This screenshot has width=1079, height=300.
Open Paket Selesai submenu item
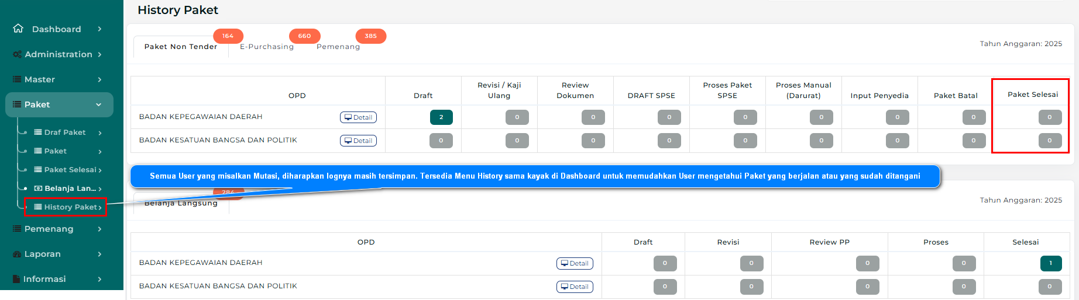(70, 170)
